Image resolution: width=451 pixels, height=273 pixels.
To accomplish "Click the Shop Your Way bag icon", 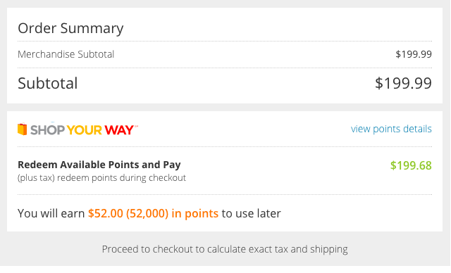I will coord(22,129).
